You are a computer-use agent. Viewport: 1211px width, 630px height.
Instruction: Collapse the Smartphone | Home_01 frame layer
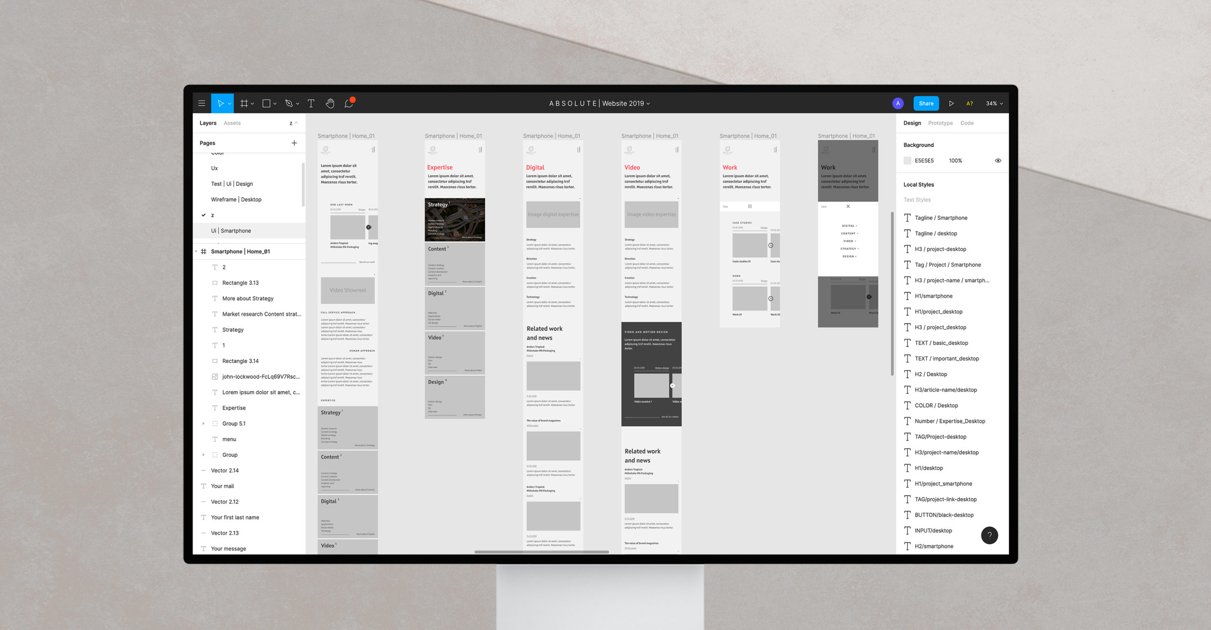[x=196, y=251]
